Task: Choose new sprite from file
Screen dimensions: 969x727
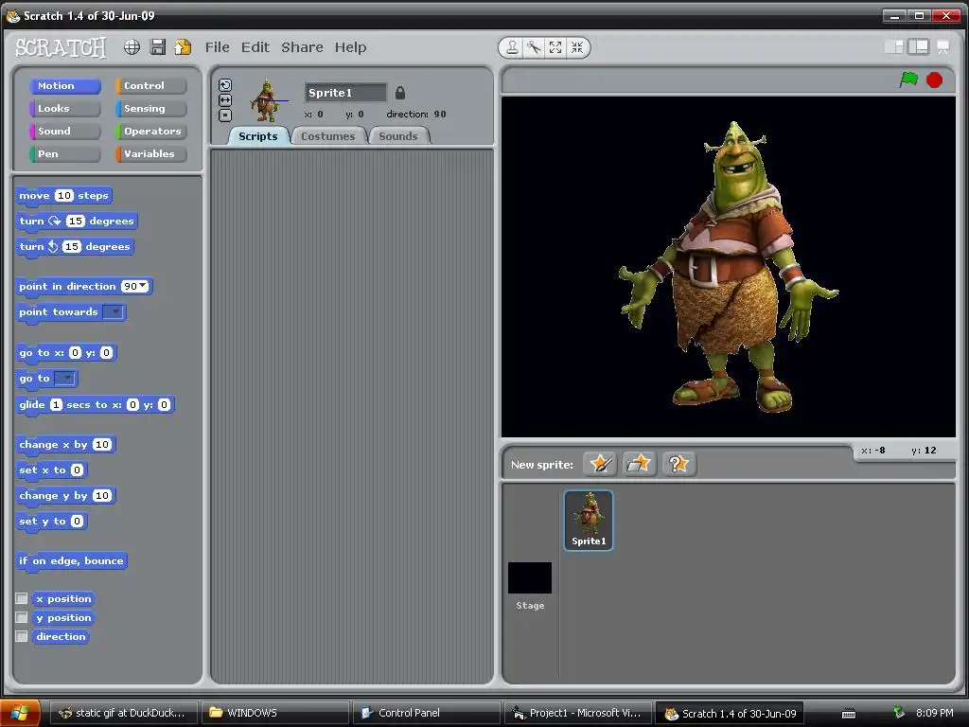Action: coord(639,464)
